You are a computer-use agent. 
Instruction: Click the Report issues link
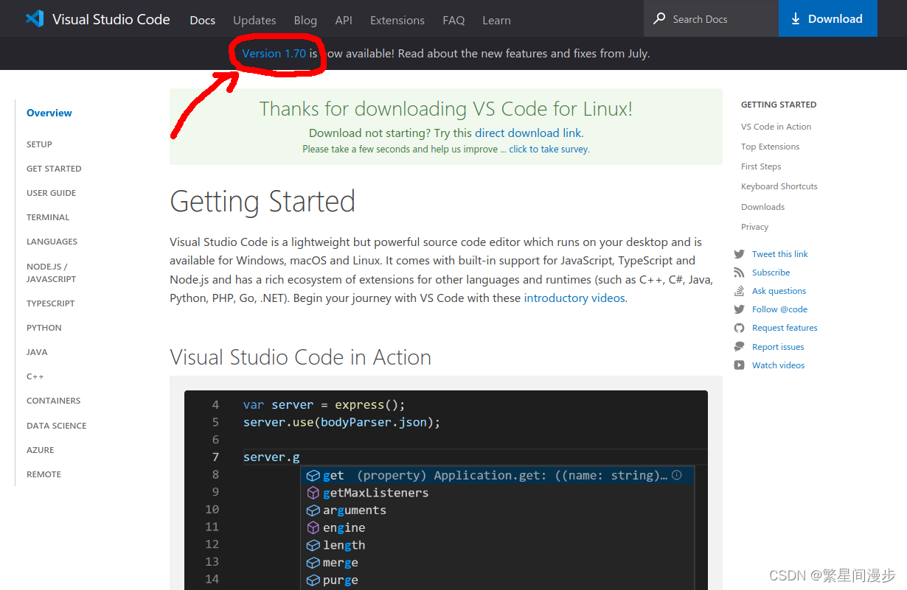778,347
